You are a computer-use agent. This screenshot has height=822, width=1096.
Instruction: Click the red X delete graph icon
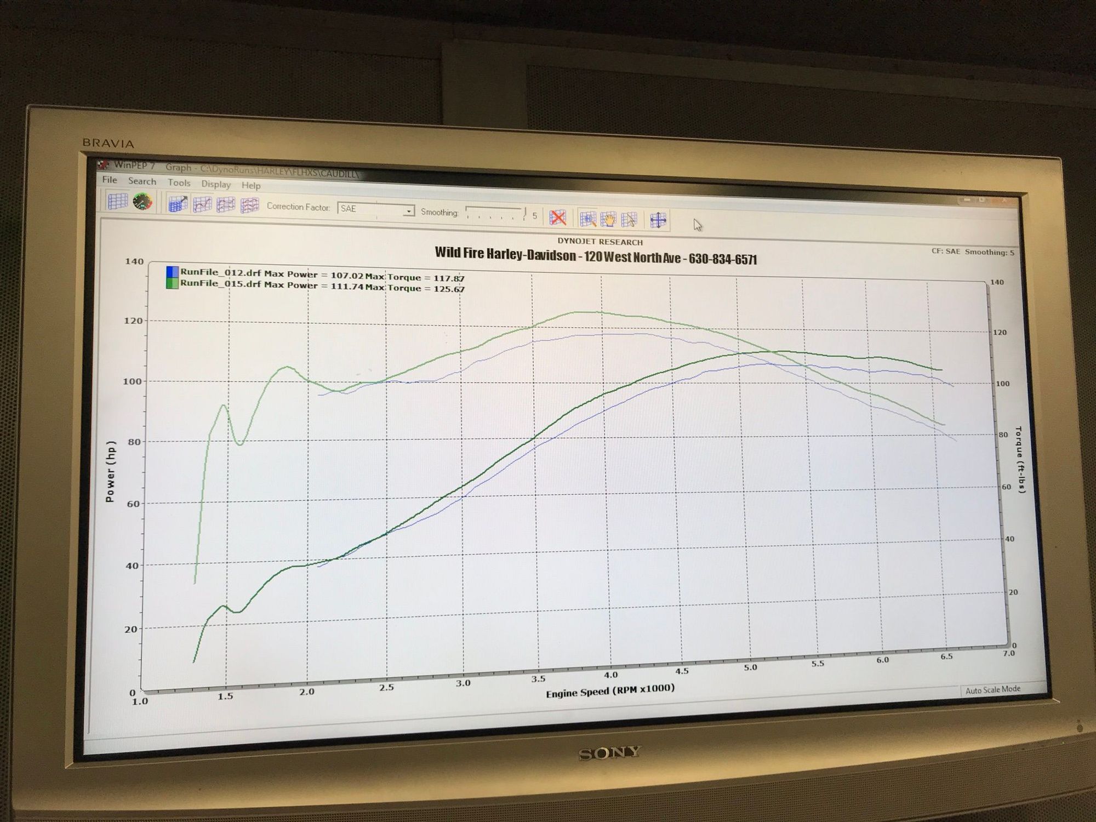(x=558, y=218)
